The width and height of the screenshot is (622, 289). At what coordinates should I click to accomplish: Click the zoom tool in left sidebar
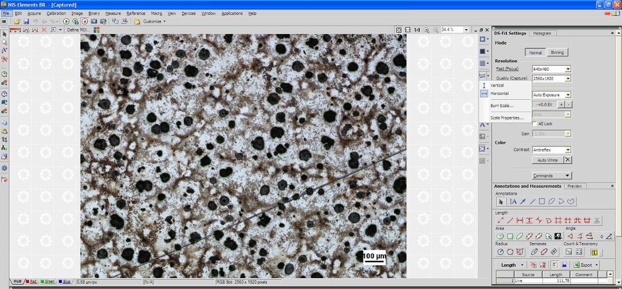(x=4, y=42)
